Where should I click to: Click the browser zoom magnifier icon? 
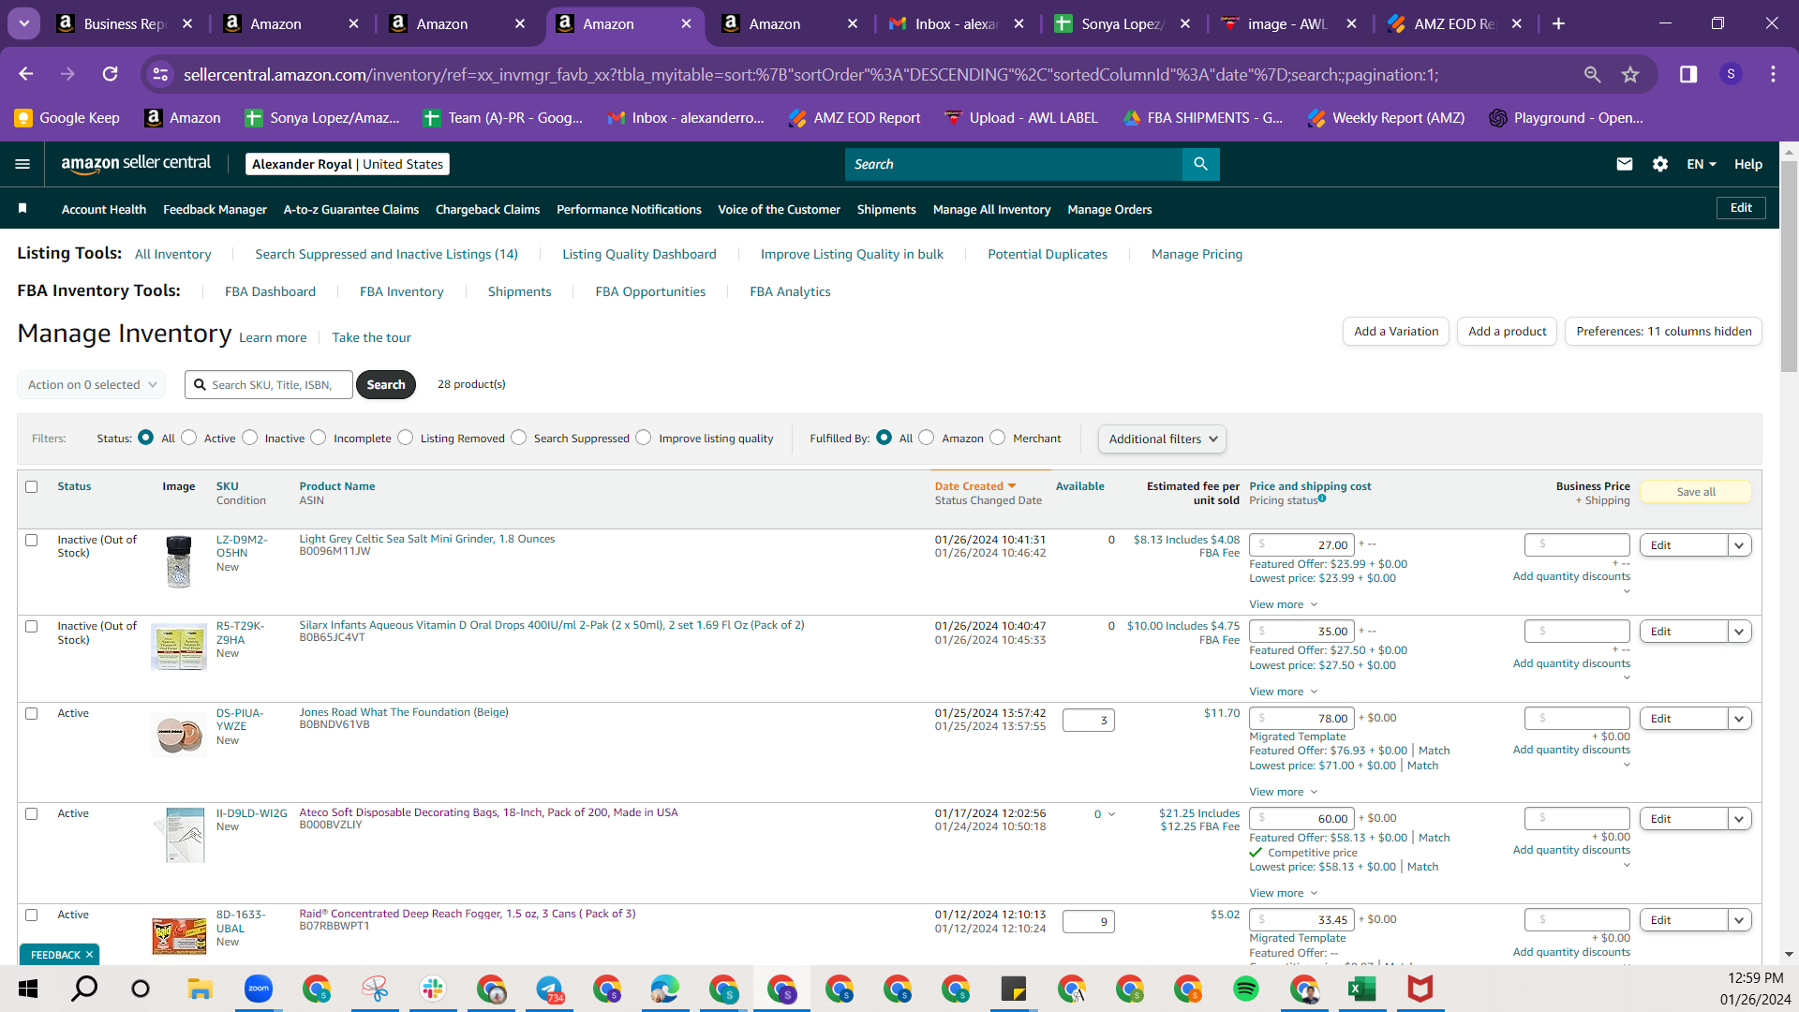[1592, 74]
